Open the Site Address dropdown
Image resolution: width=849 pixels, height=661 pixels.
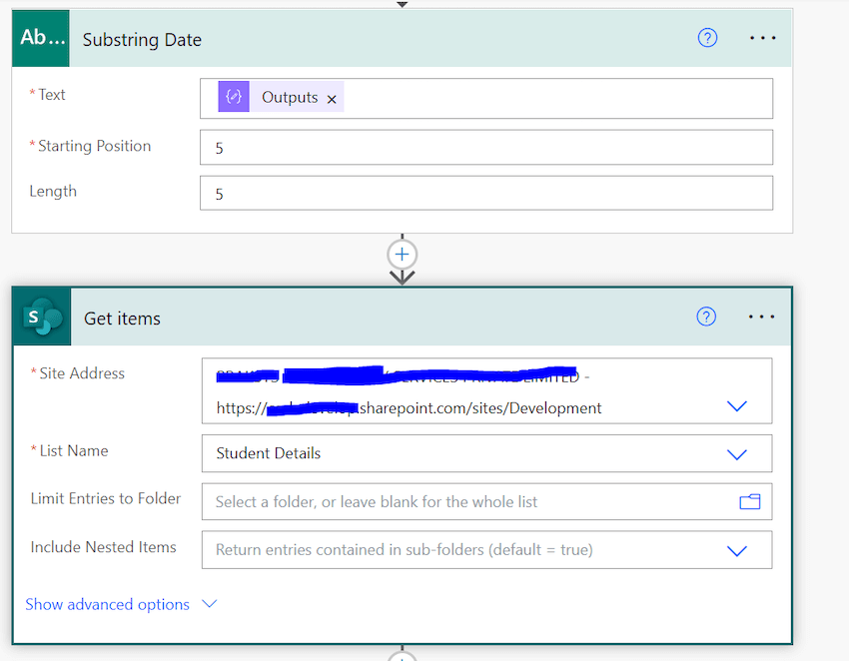(737, 406)
